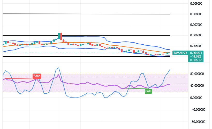The height and width of the screenshot is (129, 212).
Task: Click the 0.006000 price axis label
Action: point(196,35)
